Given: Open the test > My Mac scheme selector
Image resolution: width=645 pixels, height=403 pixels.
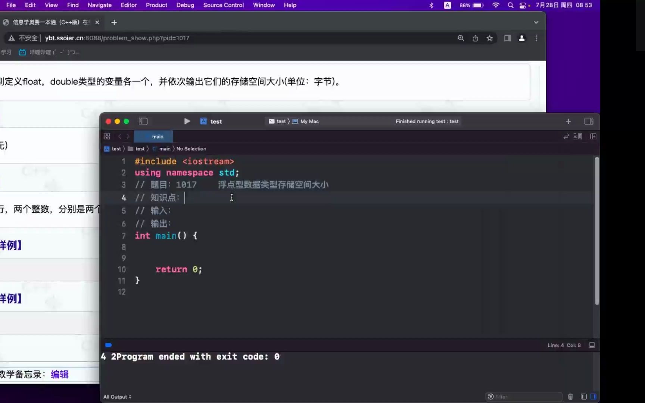Looking at the screenshot, I should tap(293, 121).
